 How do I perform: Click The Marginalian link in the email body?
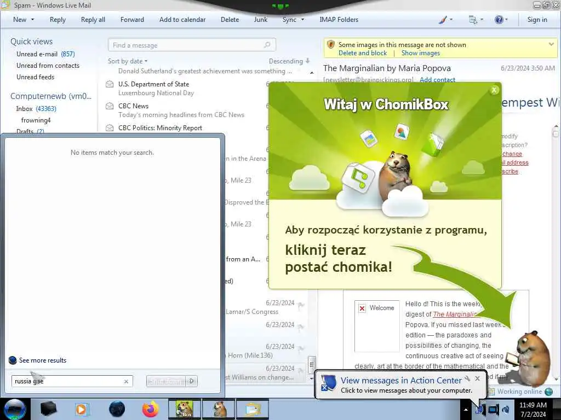pos(455,314)
